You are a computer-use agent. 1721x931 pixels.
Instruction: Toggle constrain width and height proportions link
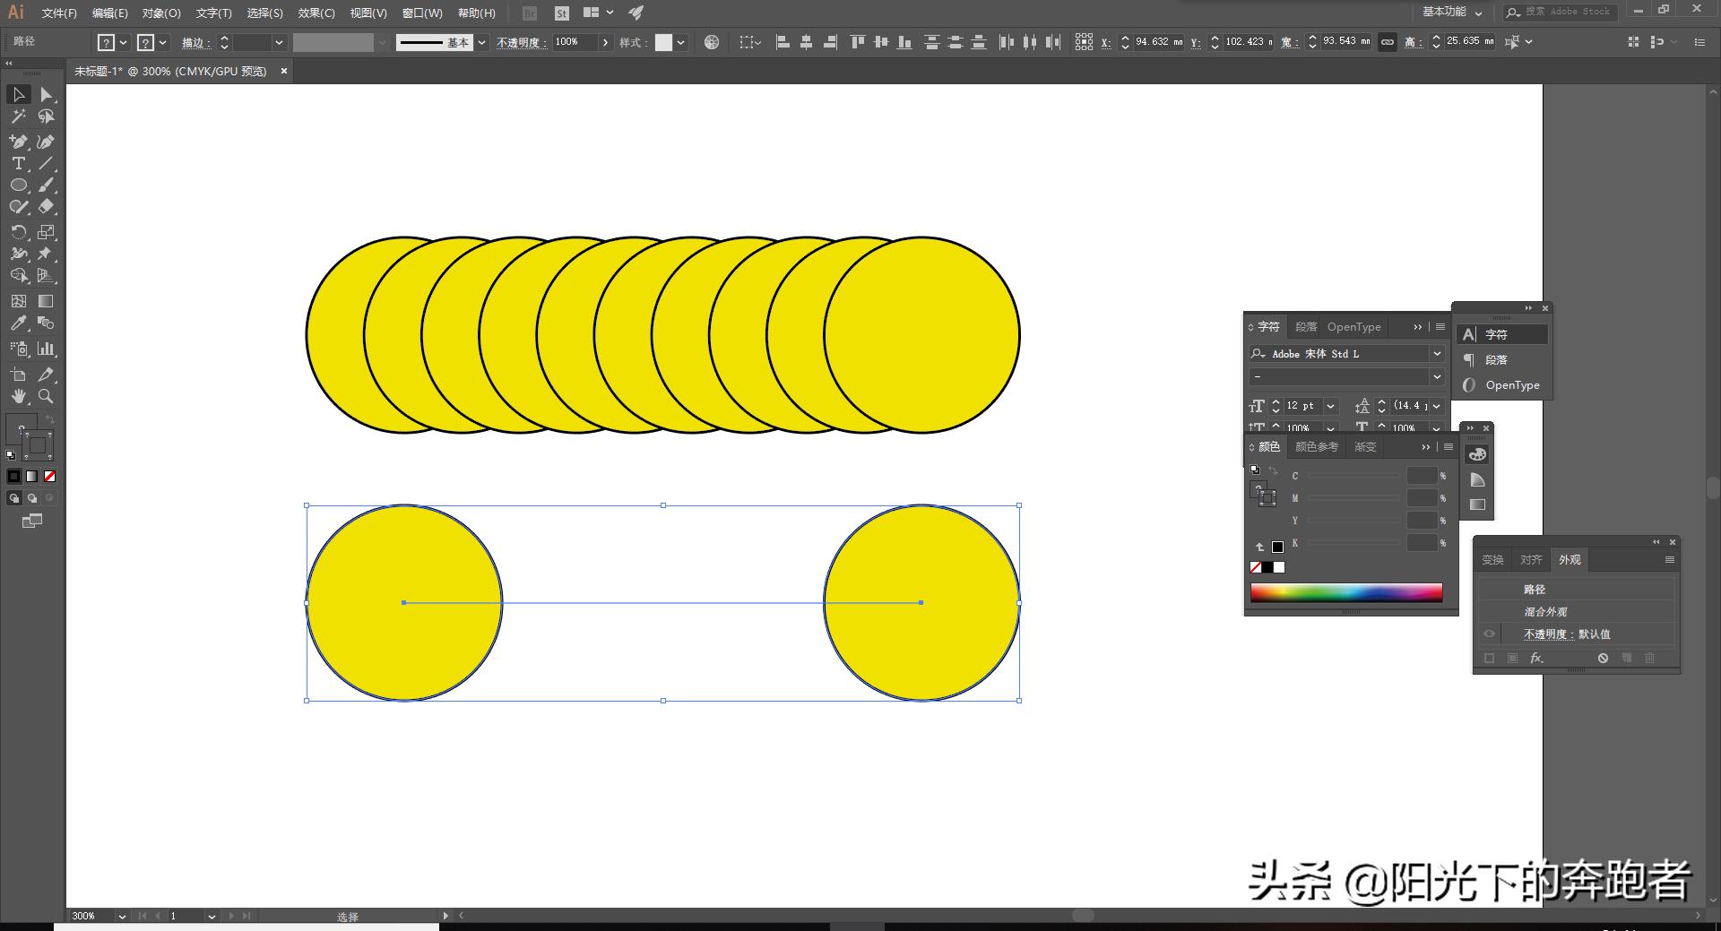click(x=1388, y=42)
